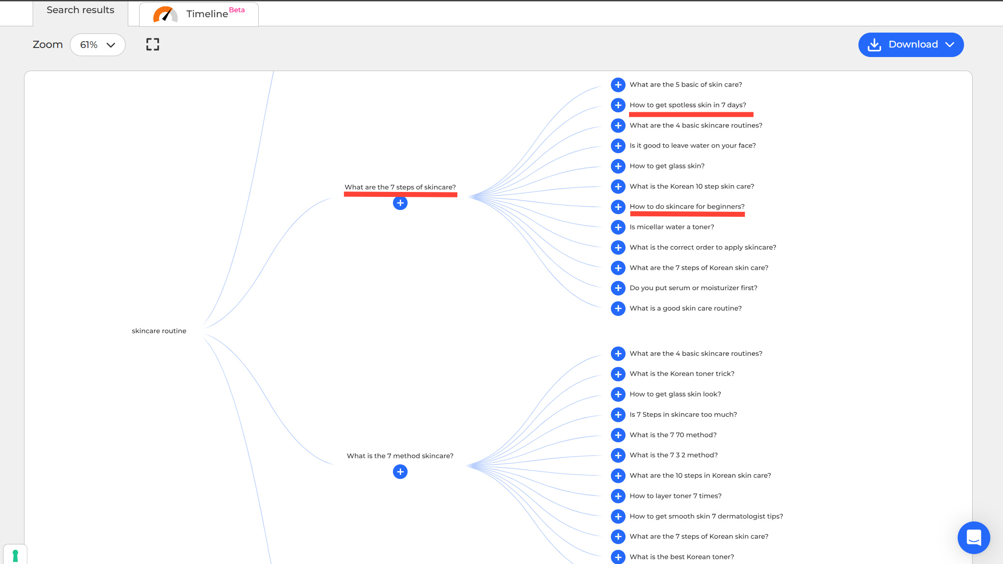The image size is (1003, 564).
Task: Open the chat support widget
Action: 974,538
